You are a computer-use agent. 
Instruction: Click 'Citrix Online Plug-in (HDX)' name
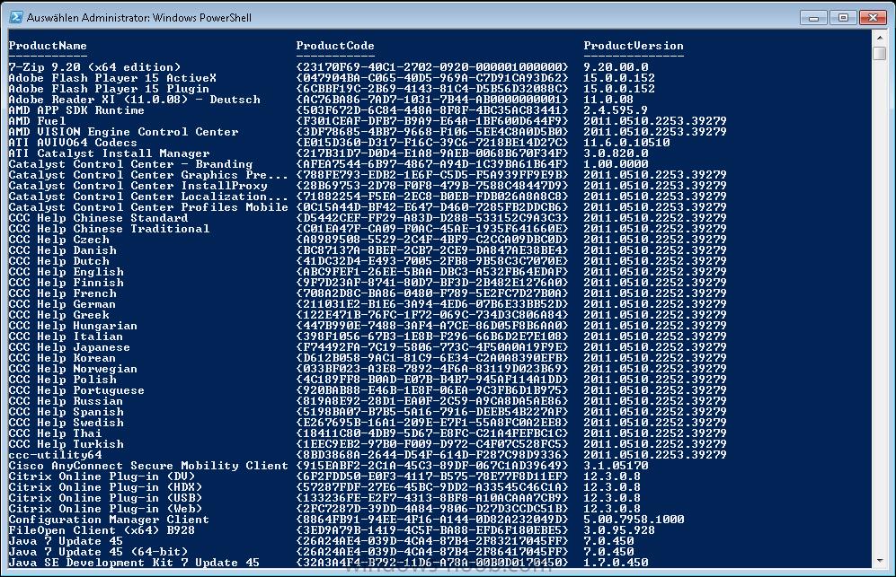pos(106,487)
